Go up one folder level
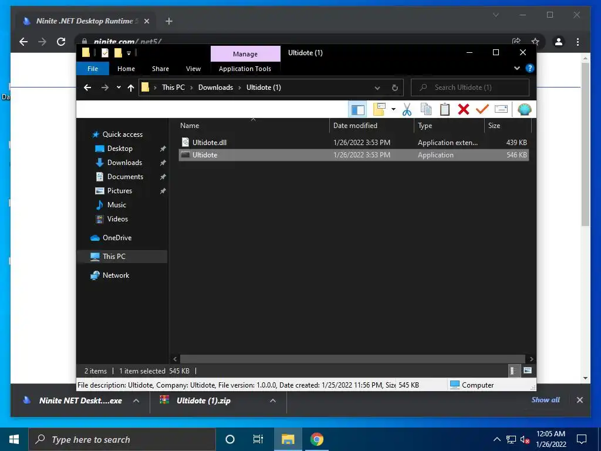 [x=131, y=87]
